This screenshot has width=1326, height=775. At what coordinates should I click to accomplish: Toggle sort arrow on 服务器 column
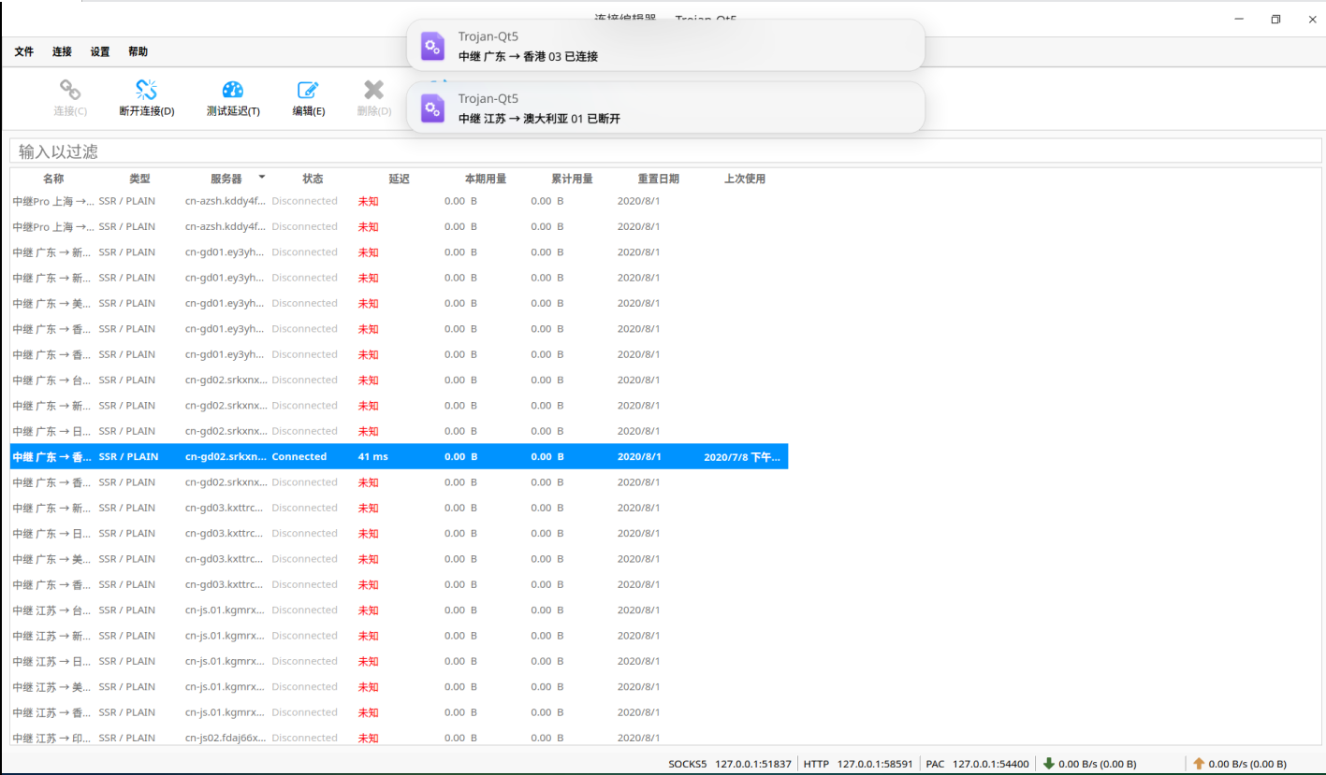click(262, 177)
